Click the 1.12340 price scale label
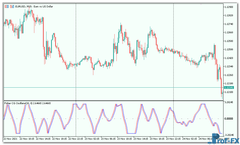 pos(230,67)
